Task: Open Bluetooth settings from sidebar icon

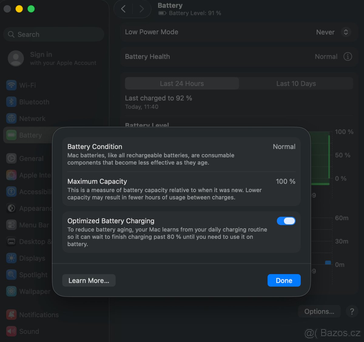Action: point(12,102)
